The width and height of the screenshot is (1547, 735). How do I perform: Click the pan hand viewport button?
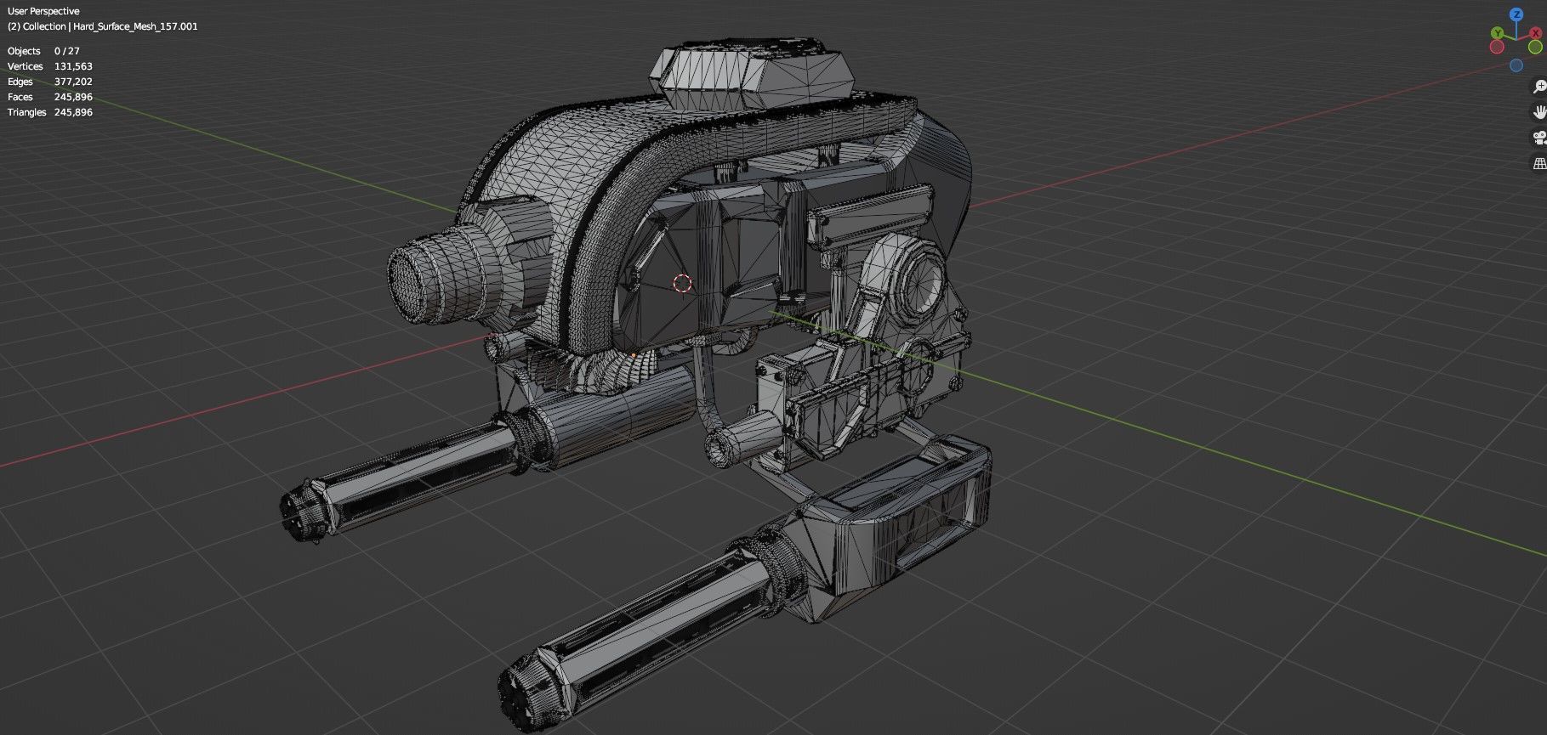[1538, 112]
